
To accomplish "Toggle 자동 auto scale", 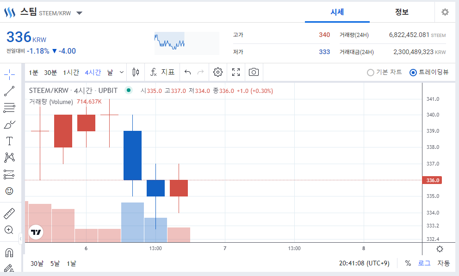I will pos(443,263).
